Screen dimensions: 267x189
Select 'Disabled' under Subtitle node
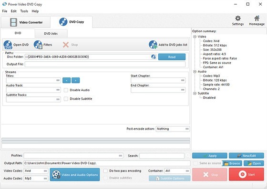click(209, 98)
